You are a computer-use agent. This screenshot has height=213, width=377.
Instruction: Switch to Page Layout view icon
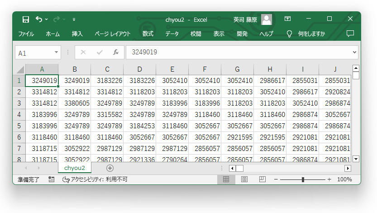244,179
